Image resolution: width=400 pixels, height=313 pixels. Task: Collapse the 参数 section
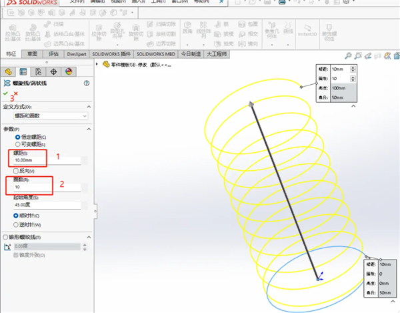pyautogui.click(x=88, y=128)
